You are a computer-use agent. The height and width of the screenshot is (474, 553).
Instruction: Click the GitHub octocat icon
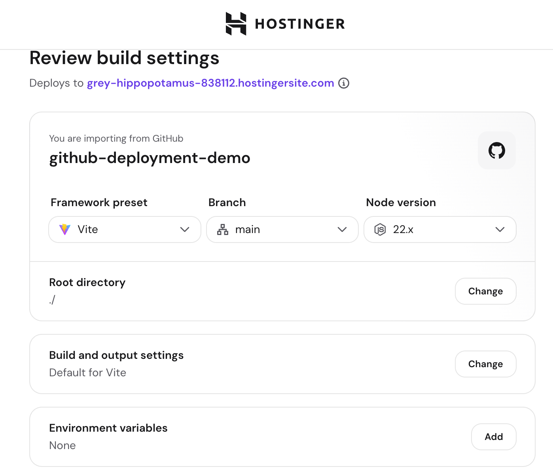(x=497, y=150)
